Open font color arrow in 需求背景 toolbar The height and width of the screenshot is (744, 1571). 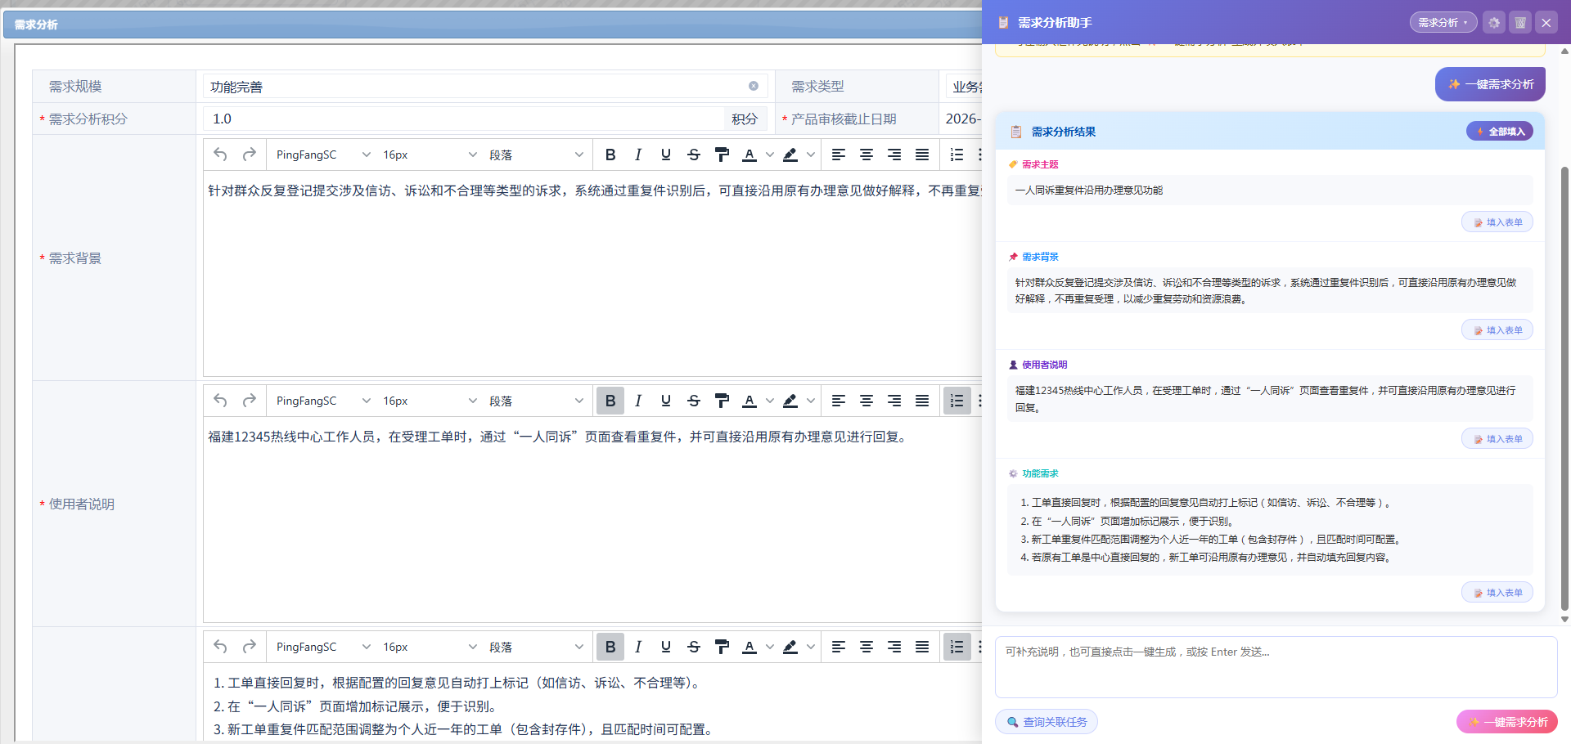click(x=770, y=155)
